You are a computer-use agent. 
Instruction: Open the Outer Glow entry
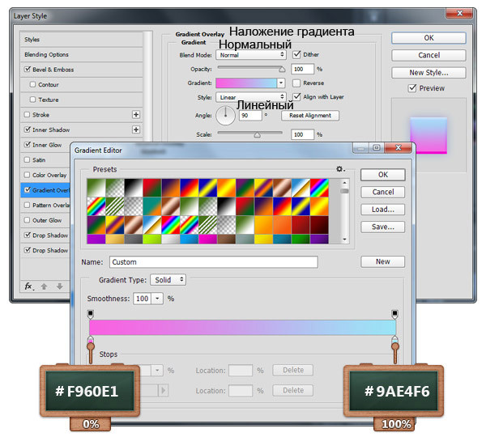tap(45, 220)
